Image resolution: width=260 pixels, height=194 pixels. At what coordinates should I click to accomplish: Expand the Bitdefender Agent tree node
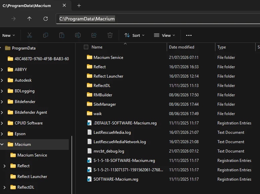tap(2, 112)
